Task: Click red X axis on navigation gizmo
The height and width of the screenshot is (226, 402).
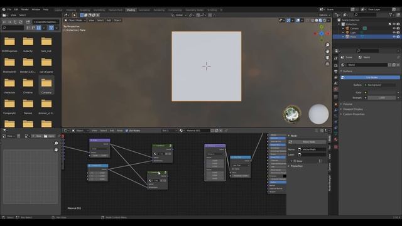Action: (328, 33)
